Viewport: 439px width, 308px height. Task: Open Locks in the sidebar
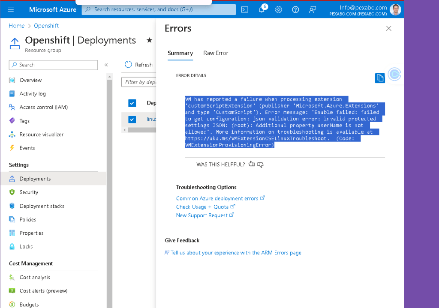[x=26, y=246]
